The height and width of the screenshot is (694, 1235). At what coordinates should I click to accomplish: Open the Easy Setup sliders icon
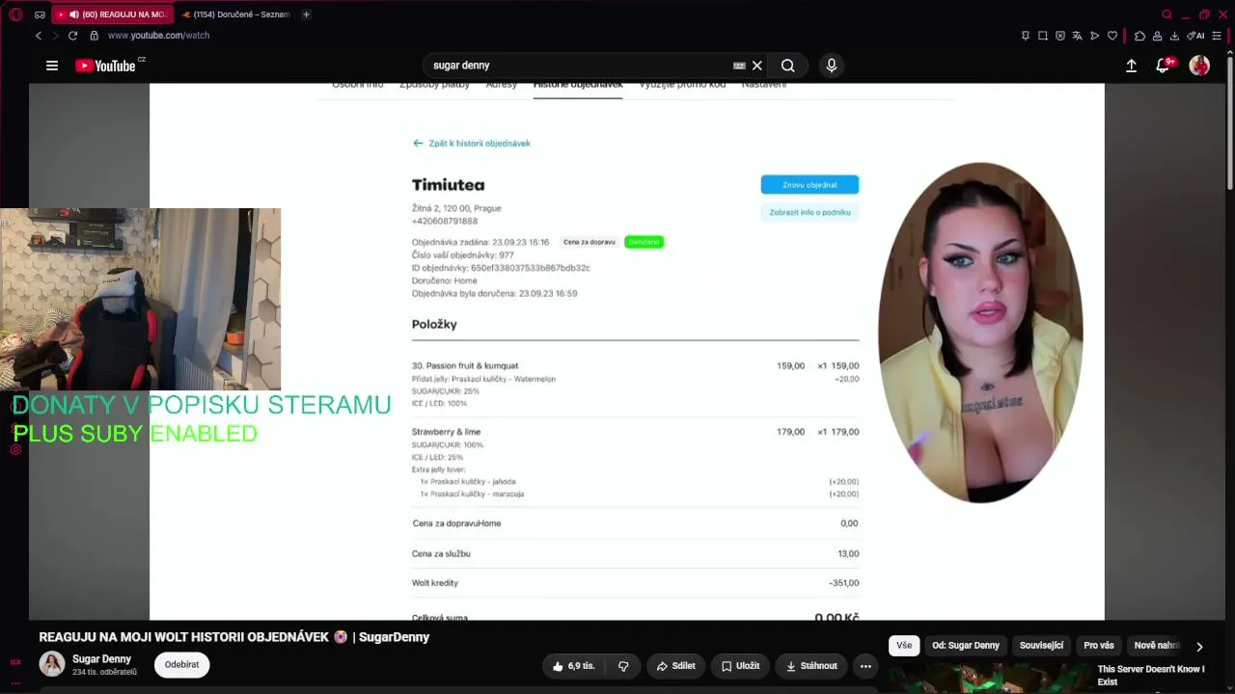(1217, 36)
